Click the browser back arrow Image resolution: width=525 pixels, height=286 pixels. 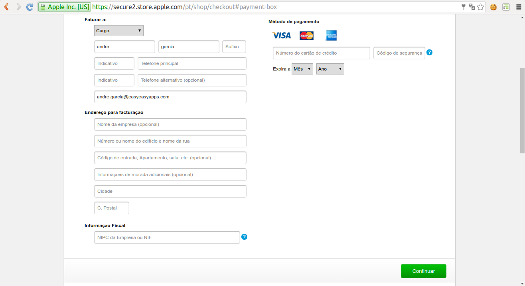[x=7, y=7]
